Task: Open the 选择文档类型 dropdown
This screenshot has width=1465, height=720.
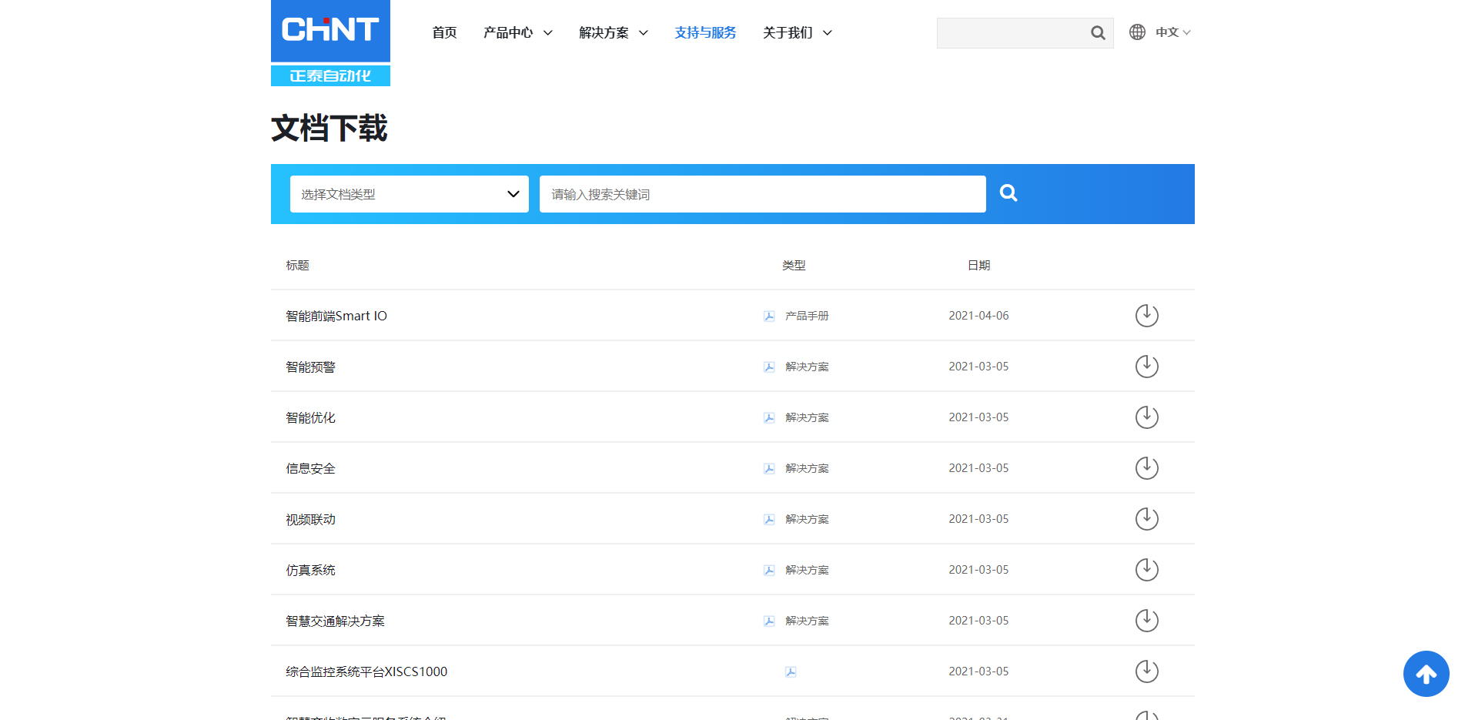Action: [409, 194]
